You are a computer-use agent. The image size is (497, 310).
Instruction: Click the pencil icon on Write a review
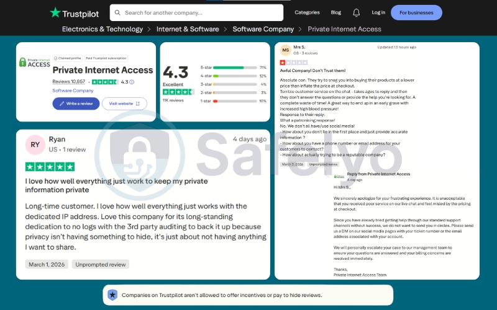coord(62,104)
